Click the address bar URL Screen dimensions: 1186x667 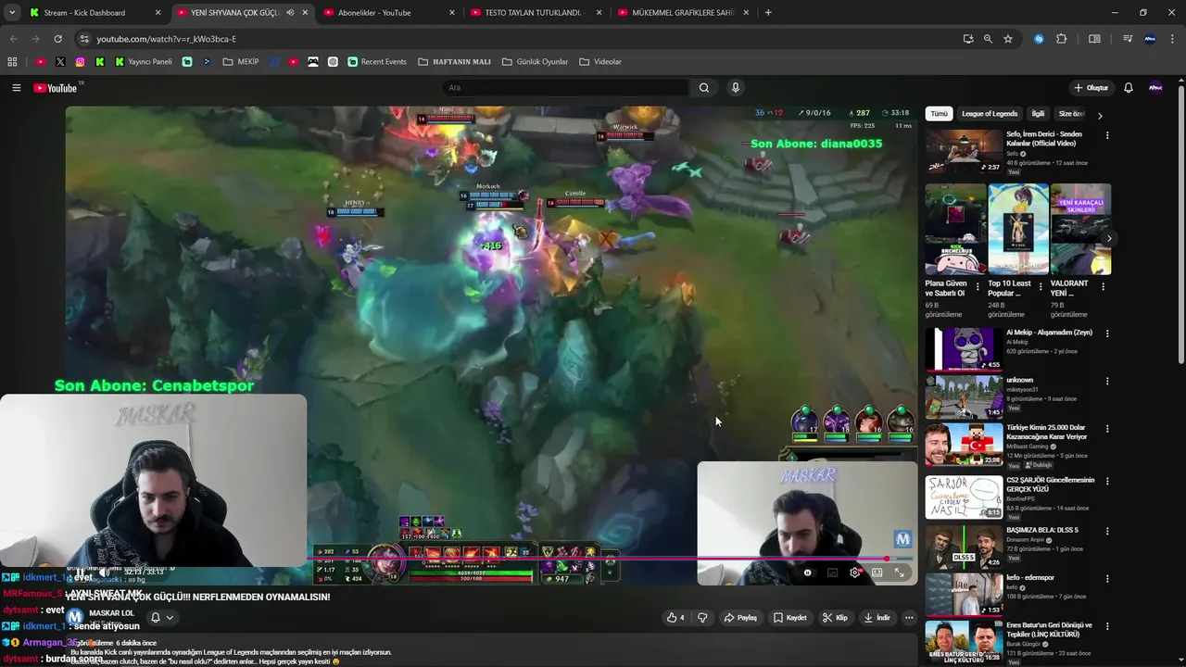click(167, 39)
